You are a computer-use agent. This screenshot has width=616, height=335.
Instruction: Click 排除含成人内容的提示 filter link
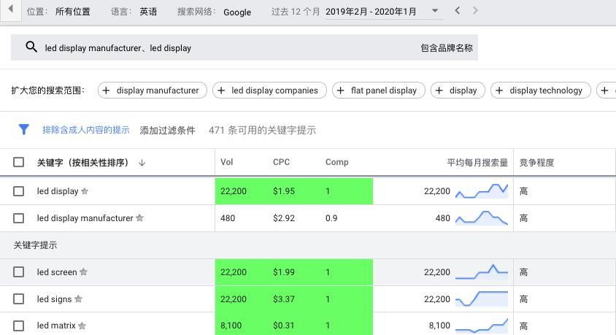point(86,130)
